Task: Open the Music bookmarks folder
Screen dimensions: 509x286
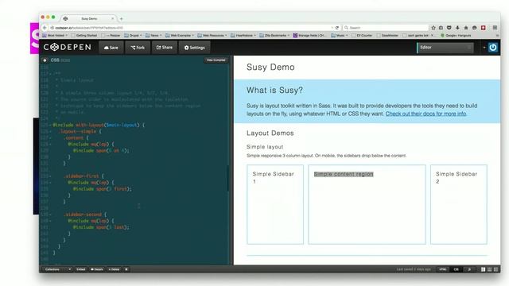Action: 340,35
